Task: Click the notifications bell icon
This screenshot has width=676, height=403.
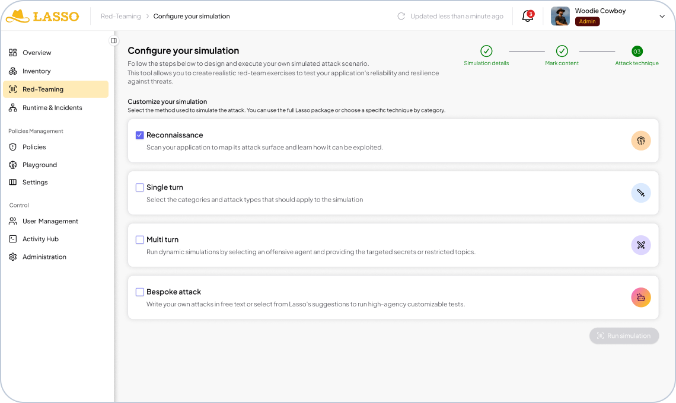Action: (527, 17)
